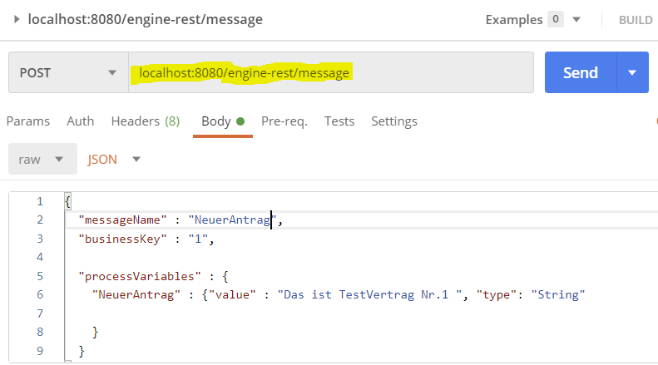Screen dimensions: 658x365
Task: Click the "NeuerAntrag" key on line 6
Action: point(136,294)
